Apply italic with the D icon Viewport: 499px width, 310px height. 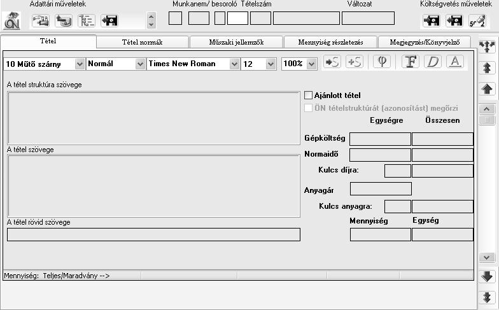click(x=433, y=61)
